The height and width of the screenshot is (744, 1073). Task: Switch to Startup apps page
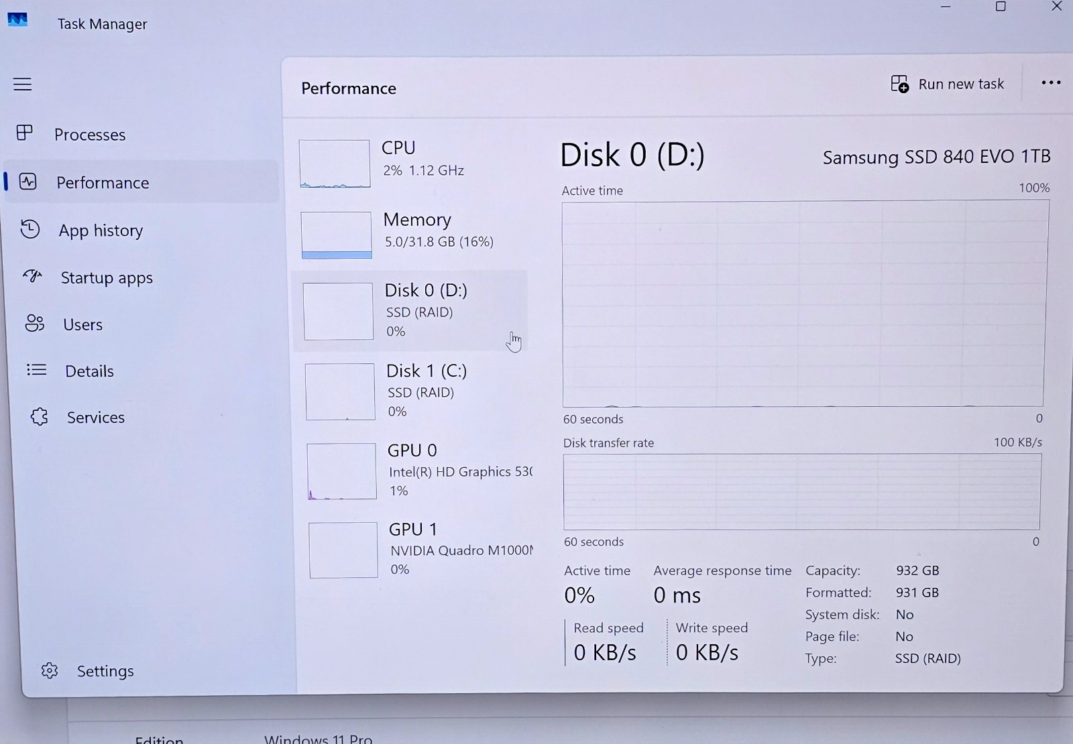tap(107, 277)
